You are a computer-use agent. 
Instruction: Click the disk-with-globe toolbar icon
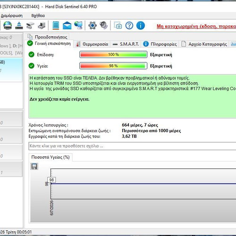coord(8,25)
